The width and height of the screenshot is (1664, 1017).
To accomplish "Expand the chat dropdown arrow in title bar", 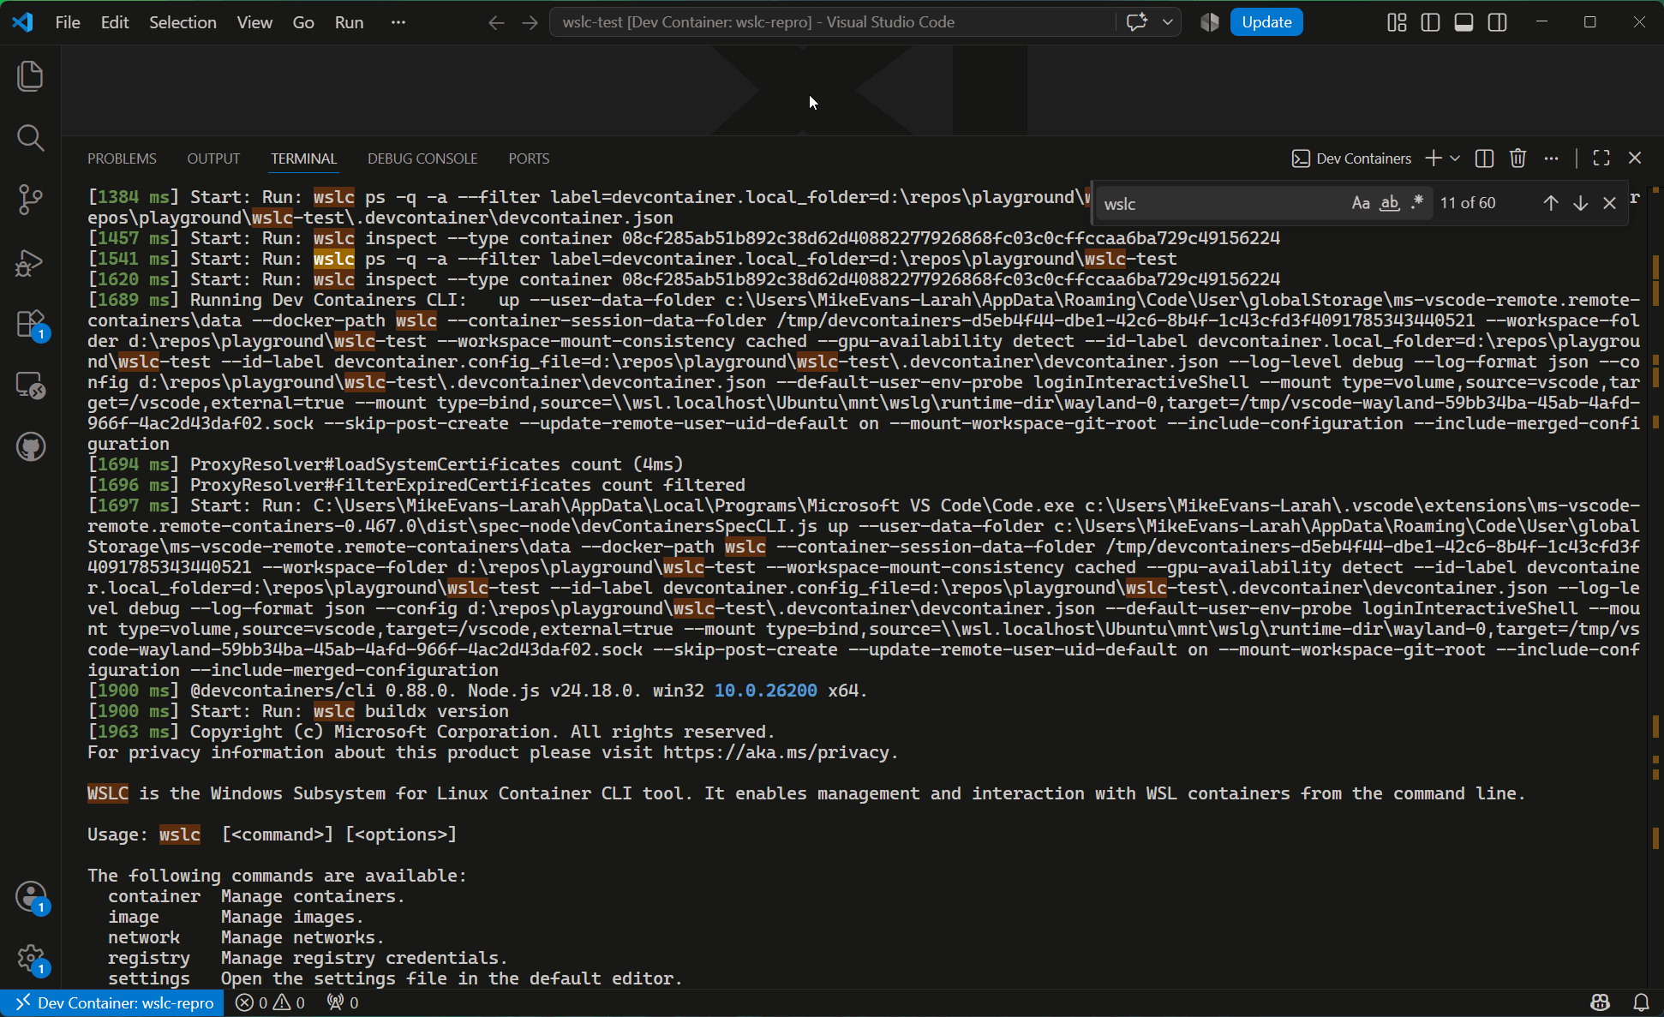I will (x=1167, y=22).
